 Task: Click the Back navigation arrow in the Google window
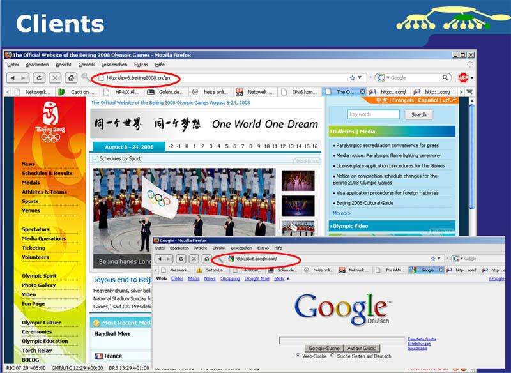click(x=160, y=259)
